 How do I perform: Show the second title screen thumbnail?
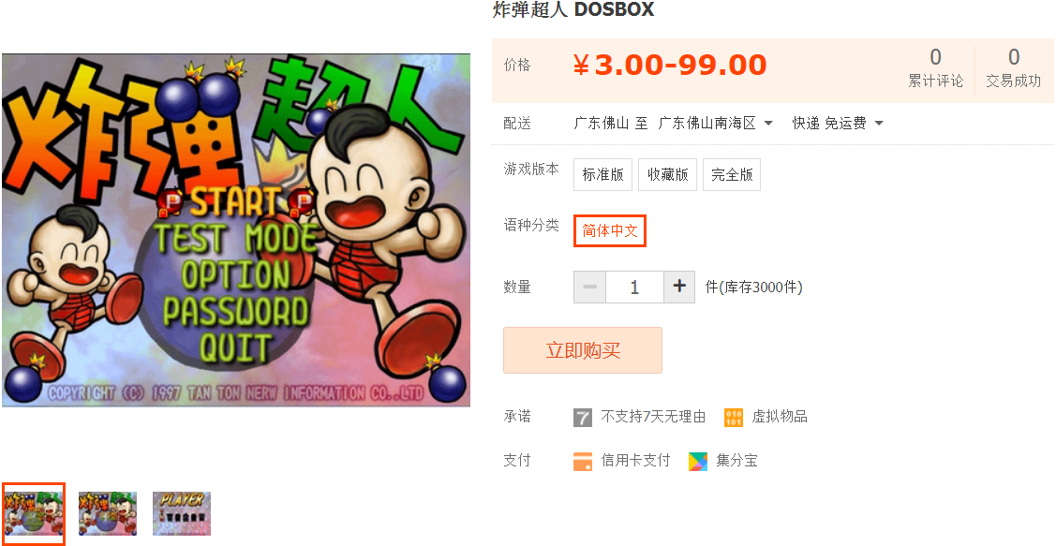point(108,513)
